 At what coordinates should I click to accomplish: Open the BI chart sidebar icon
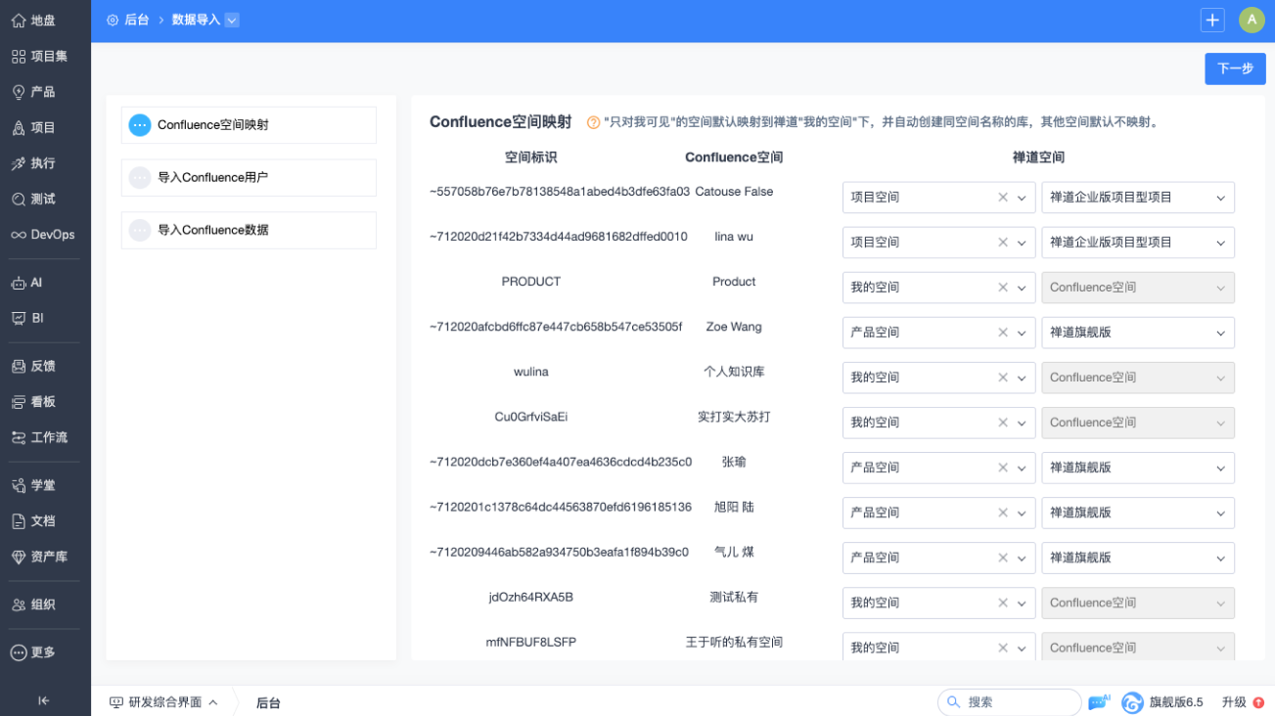(19, 318)
